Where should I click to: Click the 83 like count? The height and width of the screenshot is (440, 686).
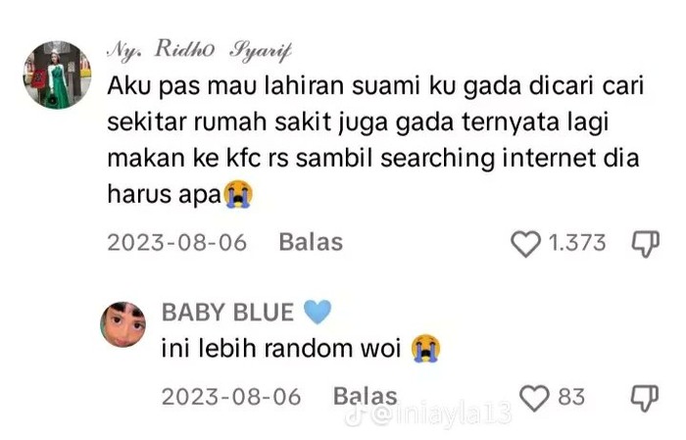point(571,397)
